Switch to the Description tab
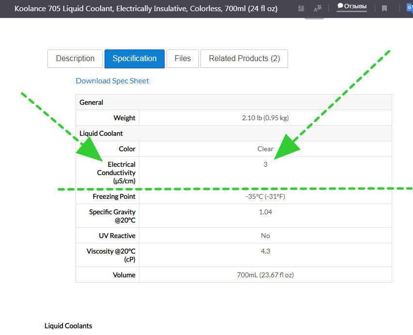The width and height of the screenshot is (413, 335). tap(75, 59)
